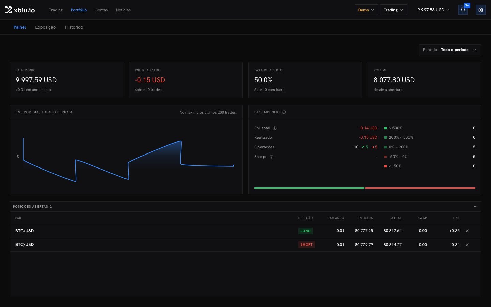
Task: Open the notifications bell
Action: (x=463, y=10)
